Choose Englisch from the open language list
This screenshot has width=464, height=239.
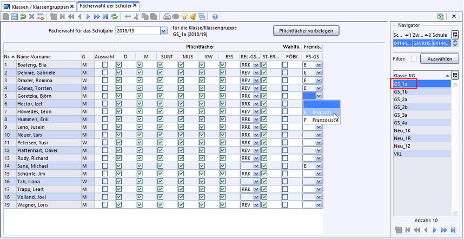(x=321, y=112)
